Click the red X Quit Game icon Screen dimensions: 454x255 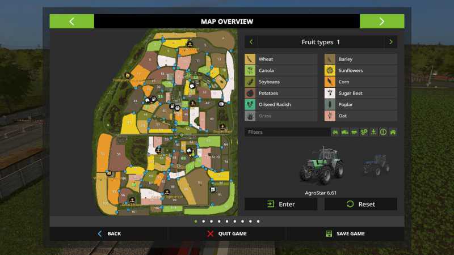pos(211,233)
